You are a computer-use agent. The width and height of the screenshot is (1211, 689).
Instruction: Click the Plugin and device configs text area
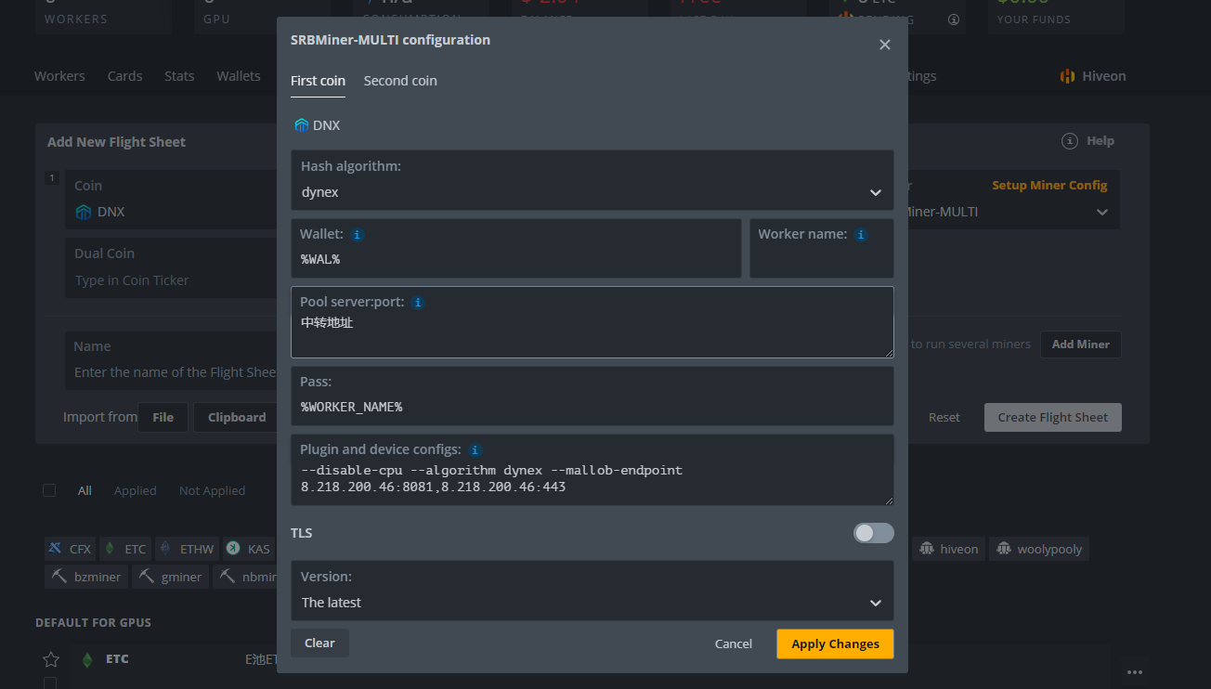[x=592, y=470]
